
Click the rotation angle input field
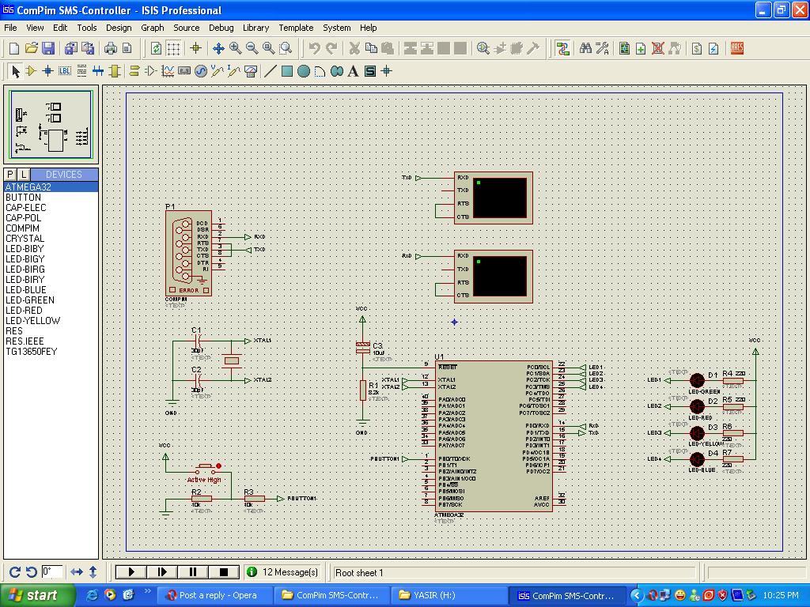click(x=52, y=571)
